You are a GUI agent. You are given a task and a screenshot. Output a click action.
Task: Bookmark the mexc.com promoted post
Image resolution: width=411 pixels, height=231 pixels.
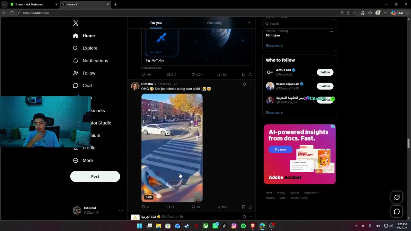[244, 74]
